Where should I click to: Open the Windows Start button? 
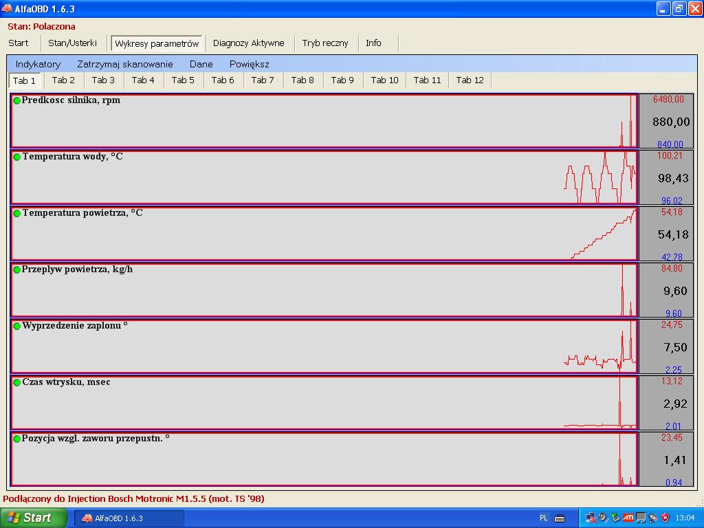coord(34,518)
